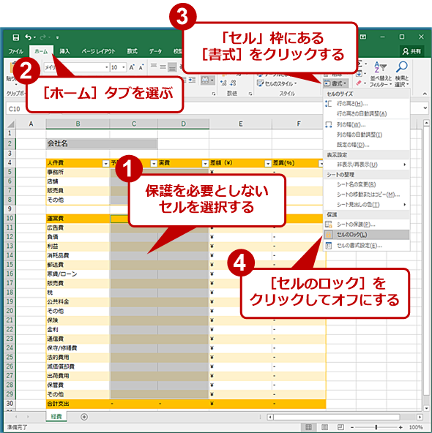432x433 pixels.
Task: Open the ファイル tab
Action: pos(16,51)
